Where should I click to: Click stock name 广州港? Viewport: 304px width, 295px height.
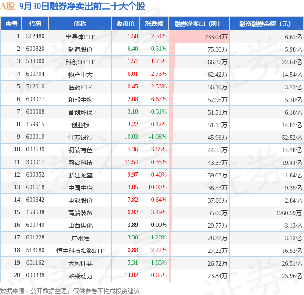pyautogui.click(x=80, y=238)
